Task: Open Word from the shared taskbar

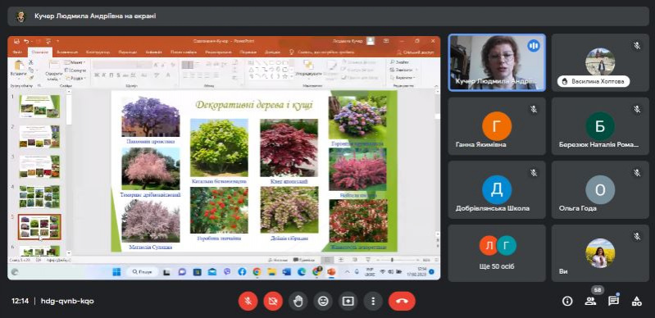Action: click(x=287, y=272)
